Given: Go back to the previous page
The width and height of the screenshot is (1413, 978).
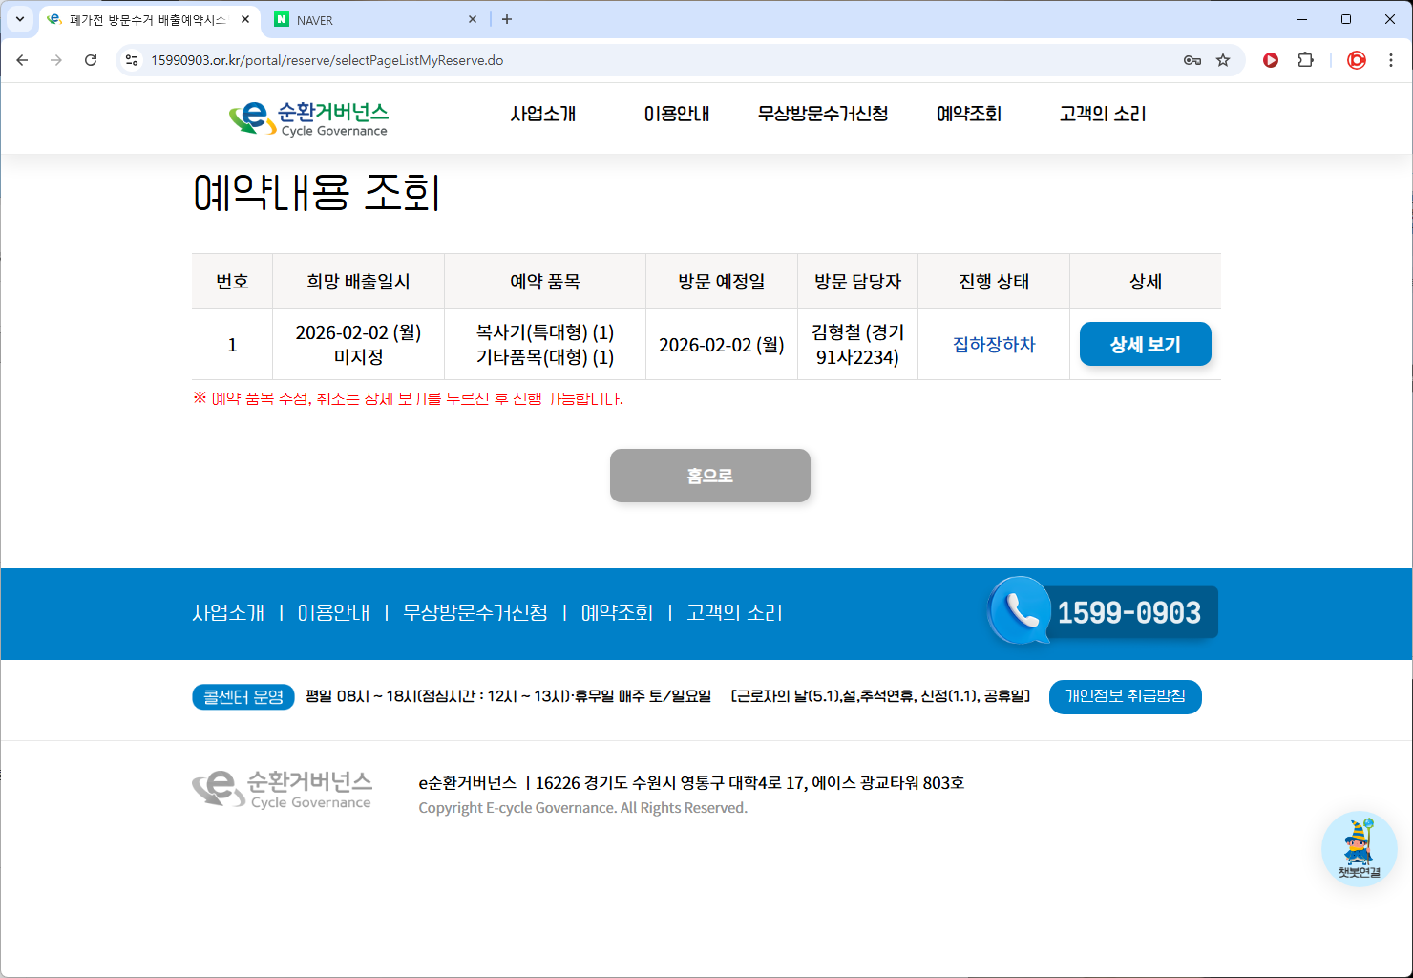Looking at the screenshot, I should 22,60.
